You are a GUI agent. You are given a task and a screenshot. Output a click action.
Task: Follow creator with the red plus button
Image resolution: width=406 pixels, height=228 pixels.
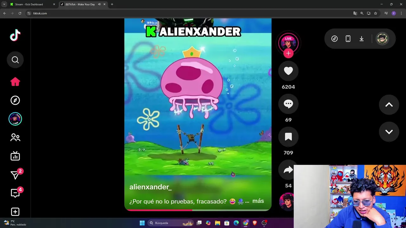coord(288,54)
